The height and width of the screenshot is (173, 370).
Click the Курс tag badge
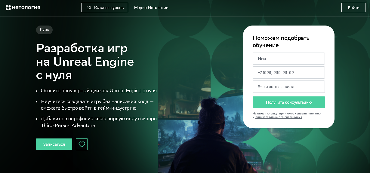point(44,30)
